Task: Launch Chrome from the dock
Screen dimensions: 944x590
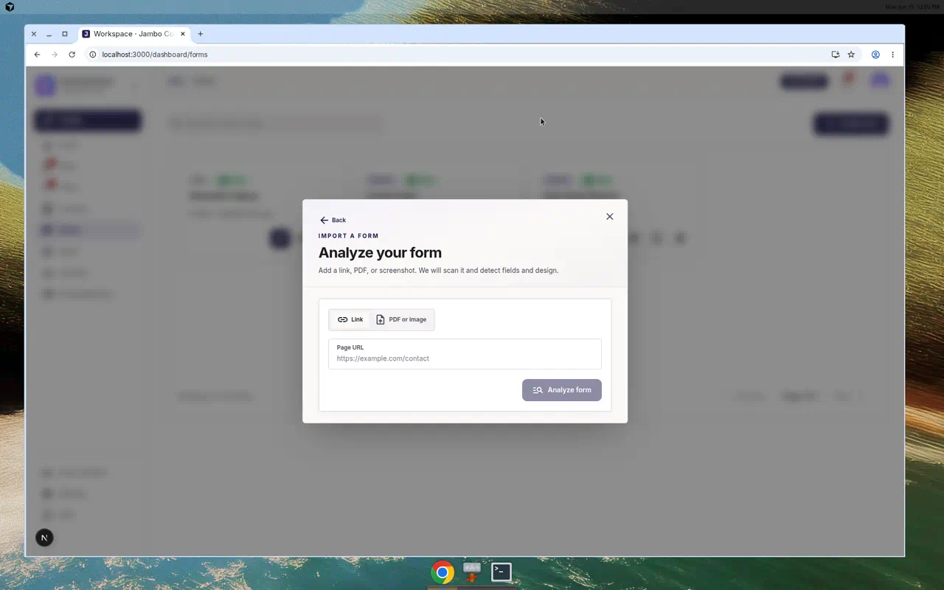Action: tap(442, 572)
